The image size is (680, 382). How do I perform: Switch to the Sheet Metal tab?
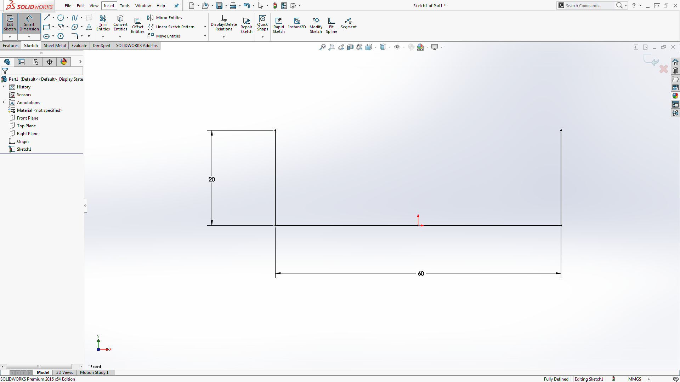point(55,45)
